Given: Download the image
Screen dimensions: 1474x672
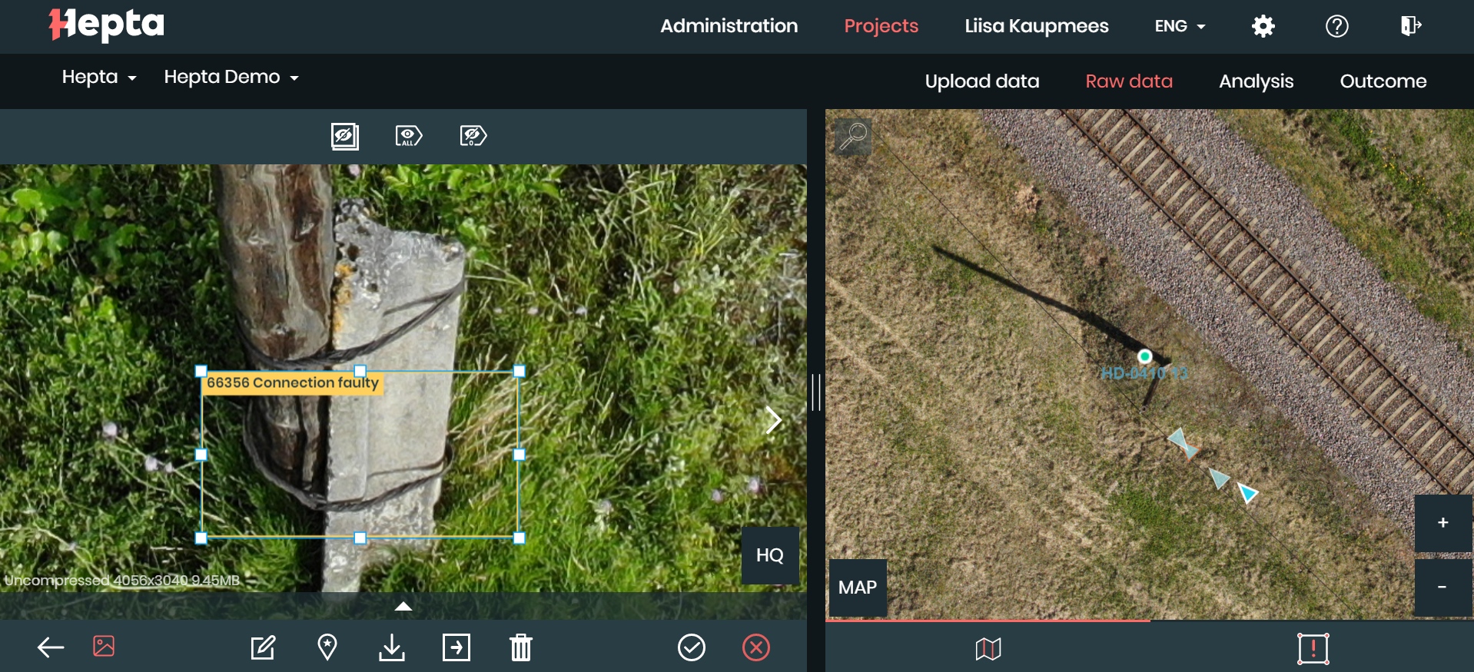Looking at the screenshot, I should tap(392, 647).
